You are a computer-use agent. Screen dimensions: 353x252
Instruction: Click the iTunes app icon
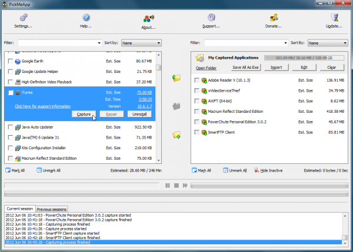(x=18, y=93)
